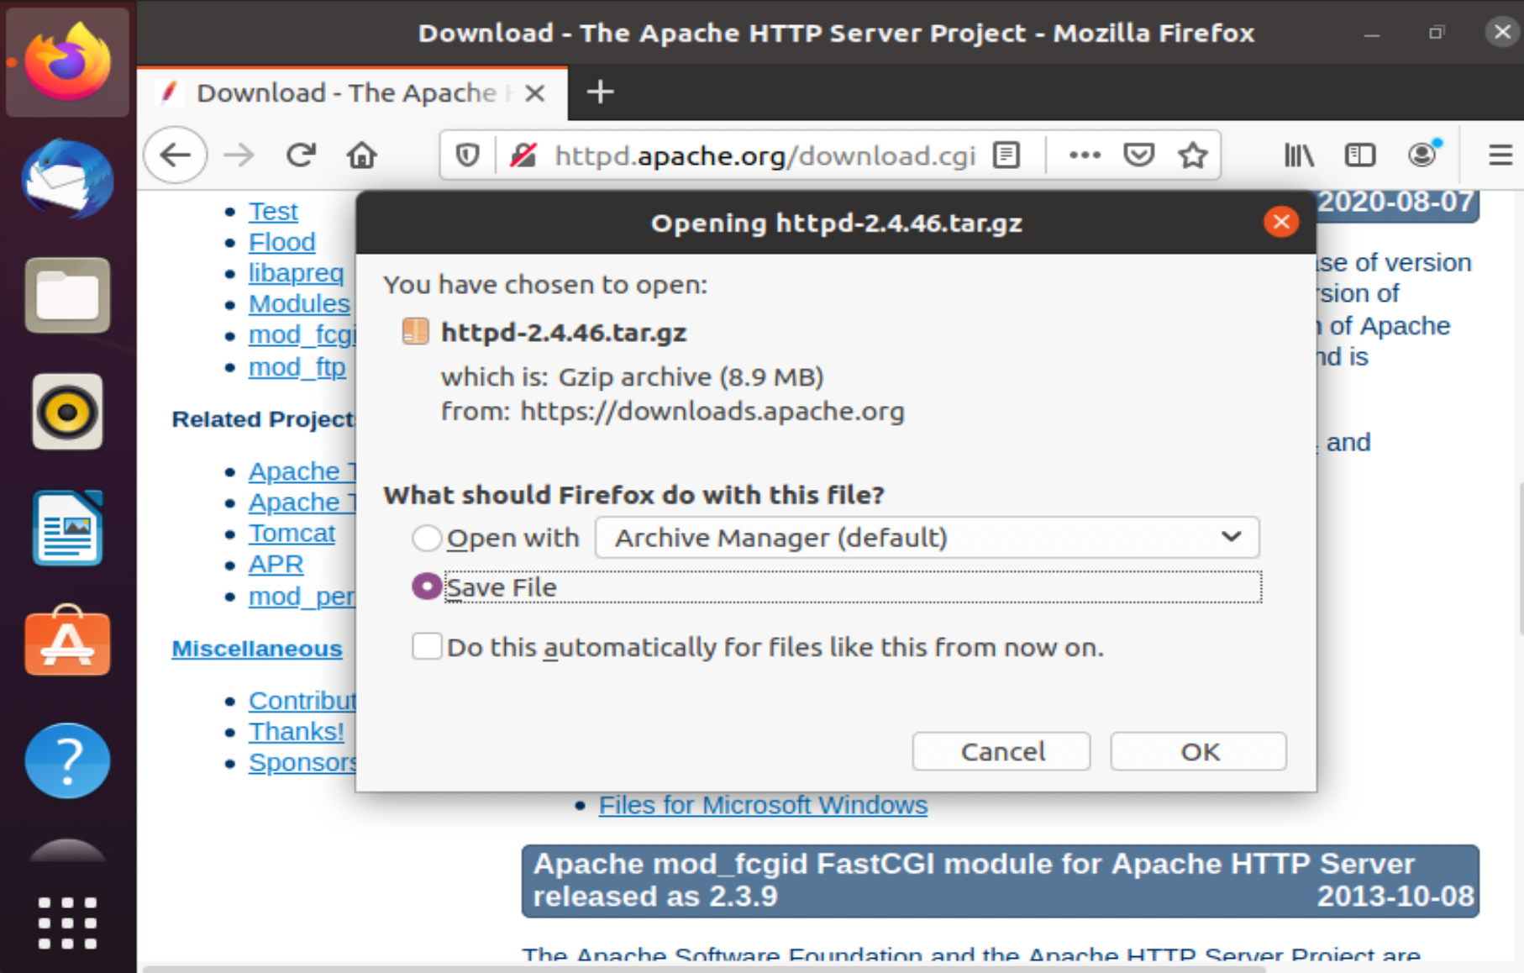Select the Open with radio button
The image size is (1524, 973).
click(x=427, y=538)
